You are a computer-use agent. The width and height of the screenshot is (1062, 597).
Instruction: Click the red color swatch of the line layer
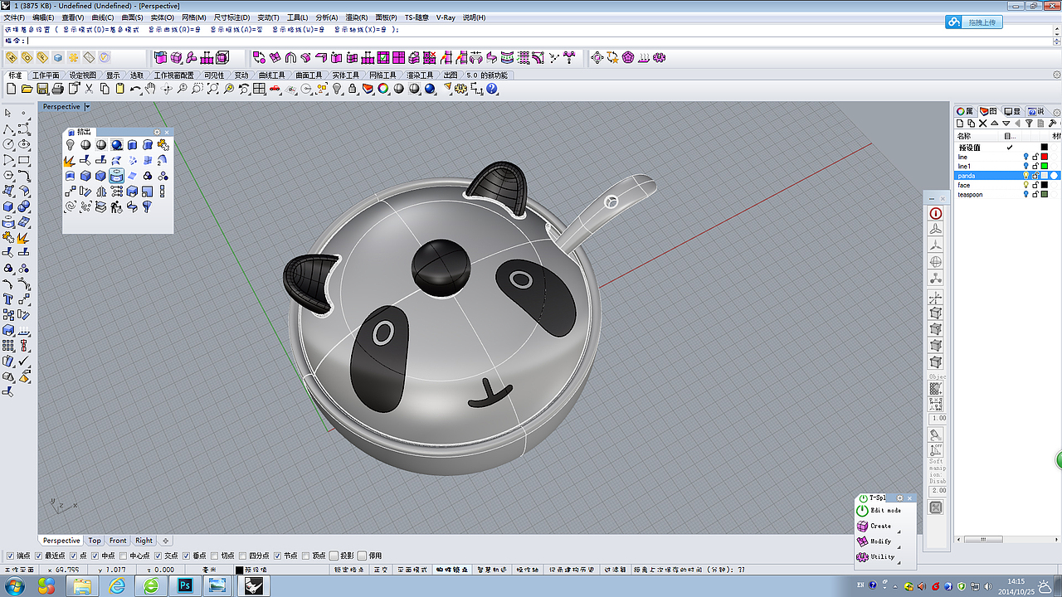click(1045, 157)
